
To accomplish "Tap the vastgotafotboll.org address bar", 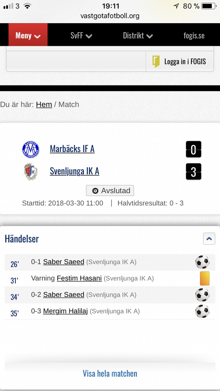I will point(110,16).
